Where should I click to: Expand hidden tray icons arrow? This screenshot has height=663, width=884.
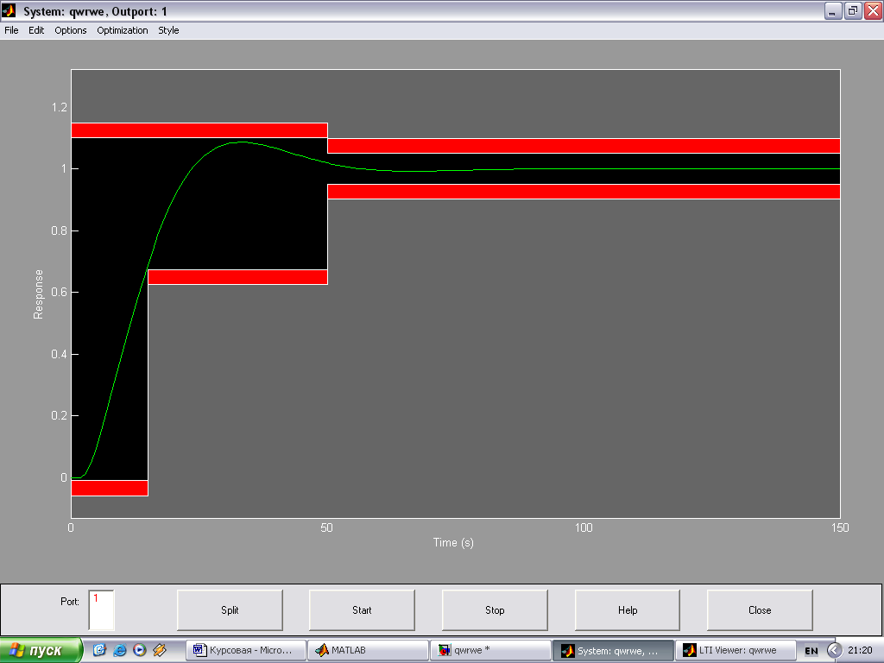coord(834,651)
